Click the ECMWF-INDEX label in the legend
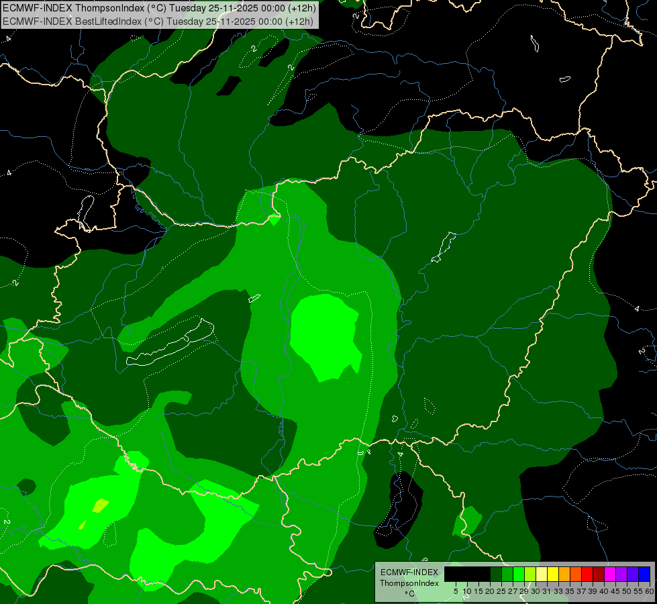This screenshot has width=657, height=604. coord(409,572)
